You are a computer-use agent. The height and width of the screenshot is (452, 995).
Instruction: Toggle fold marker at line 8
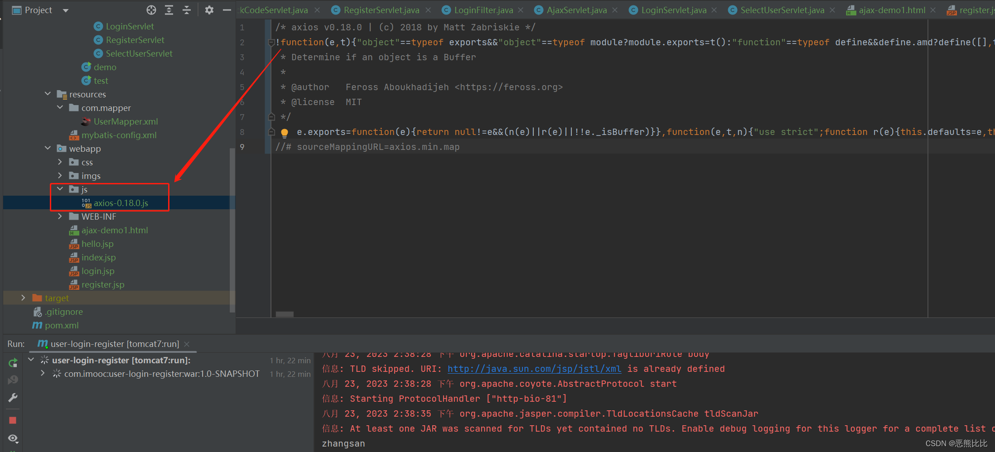pos(271,132)
